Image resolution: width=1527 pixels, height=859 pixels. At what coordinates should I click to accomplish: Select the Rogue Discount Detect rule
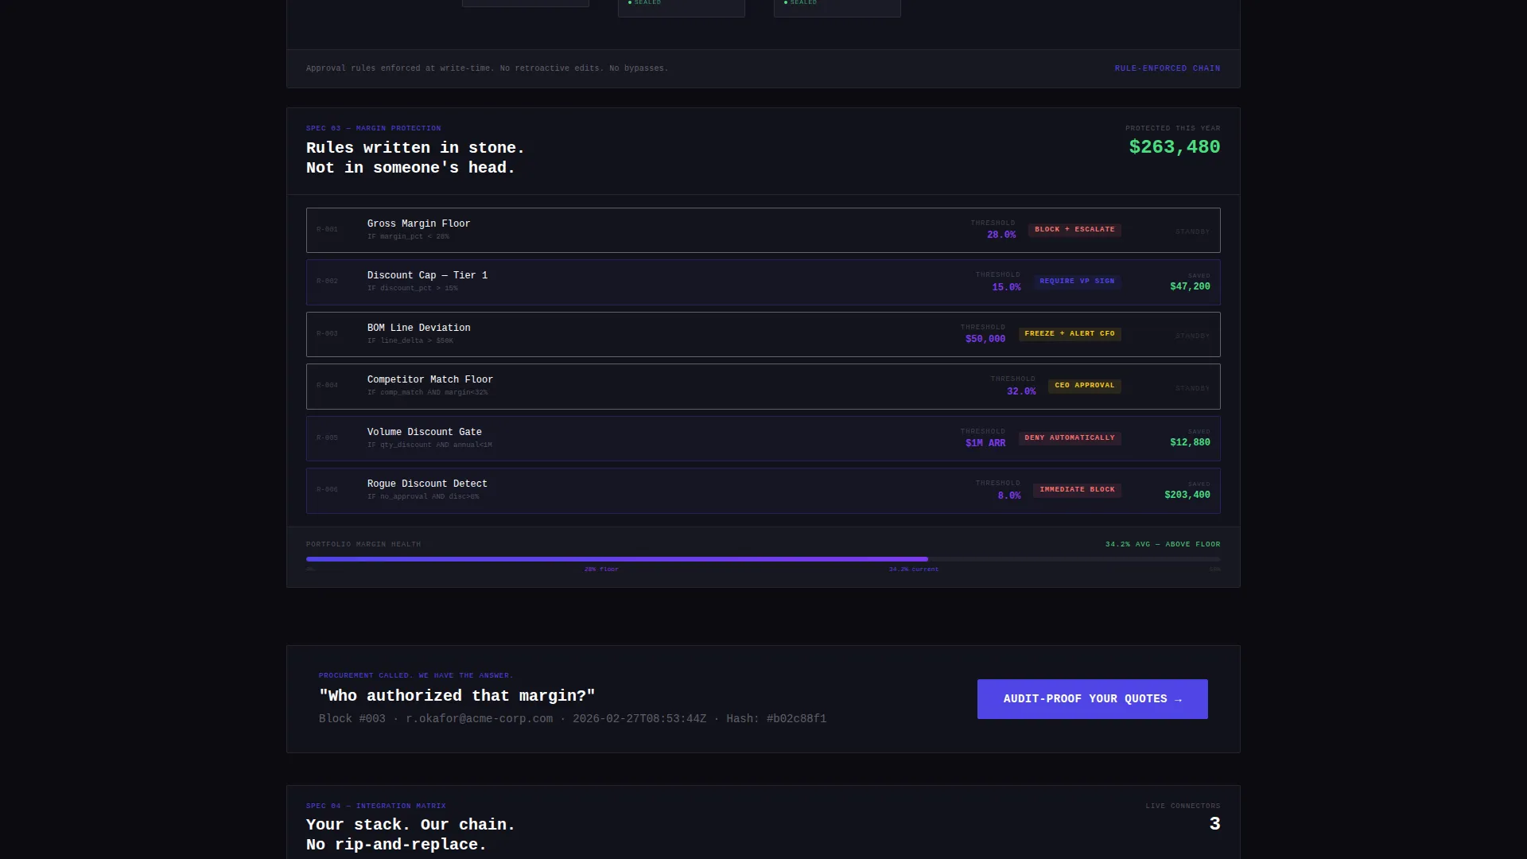[x=763, y=491]
